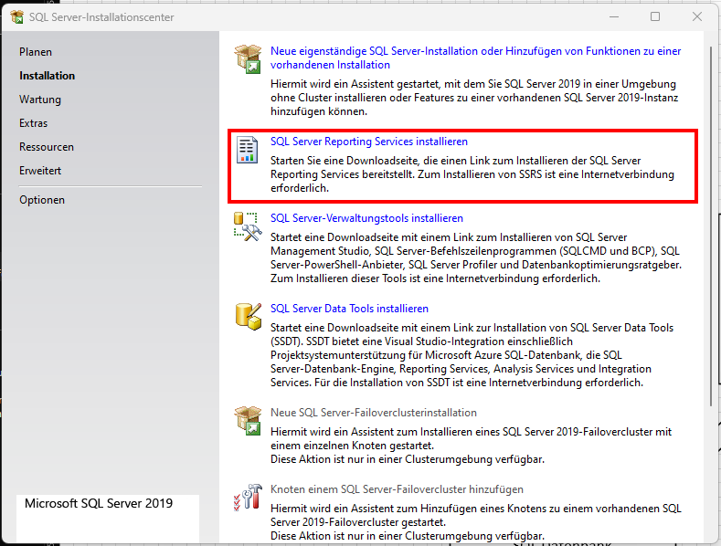Go to the Ressourcen section

[x=47, y=147]
